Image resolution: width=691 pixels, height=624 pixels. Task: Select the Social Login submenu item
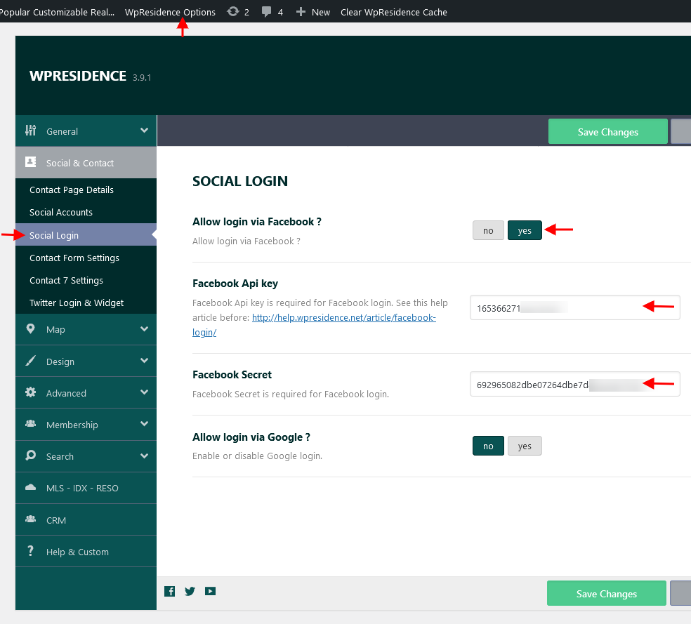tap(86, 235)
